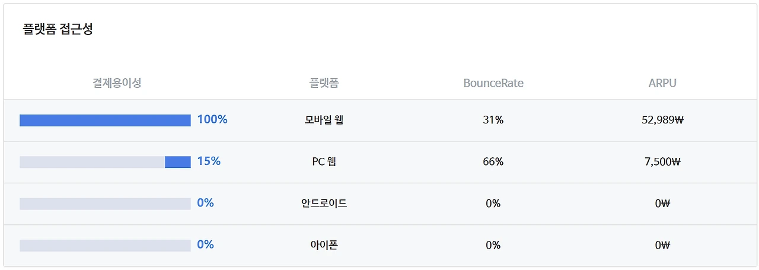Click the 0₩ ARPU value for 아이폰

click(x=662, y=245)
